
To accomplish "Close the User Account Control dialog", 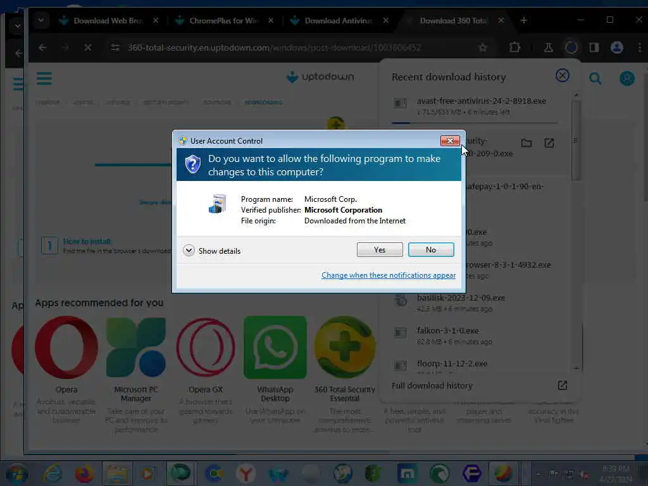I will [x=450, y=141].
